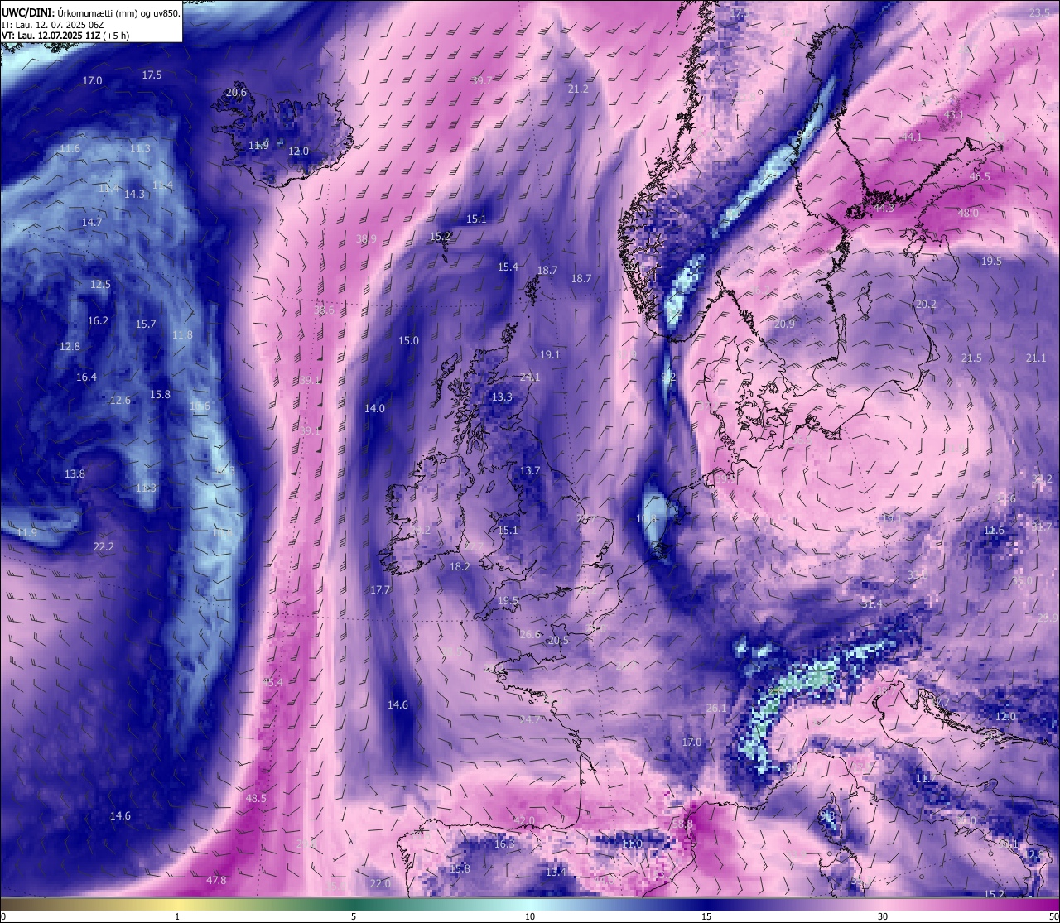This screenshot has width=1060, height=923.
Task: Click the 46.5 value over Finland
Action: (x=980, y=177)
